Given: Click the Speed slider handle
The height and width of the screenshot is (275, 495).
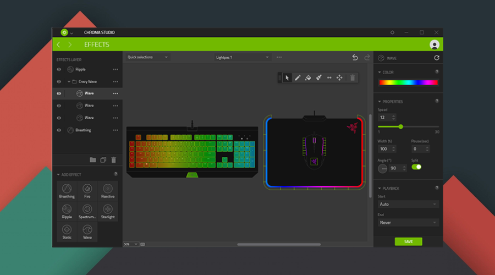Looking at the screenshot, I should point(400,127).
